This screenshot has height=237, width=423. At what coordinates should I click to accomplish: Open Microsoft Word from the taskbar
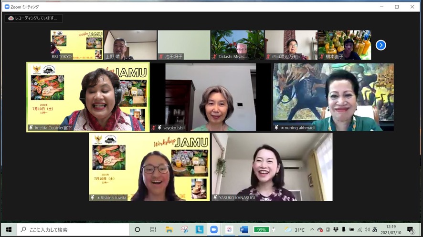244,229
